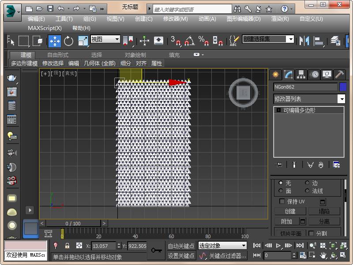Click the 创建 button in edit geometry
The image size is (353, 265).
290,211
